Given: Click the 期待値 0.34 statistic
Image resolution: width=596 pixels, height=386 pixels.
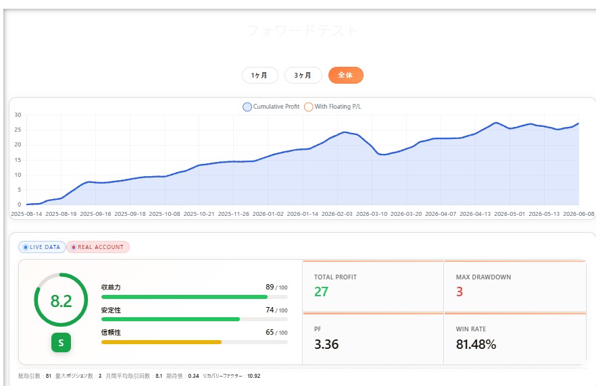Looking at the screenshot, I should (182, 376).
